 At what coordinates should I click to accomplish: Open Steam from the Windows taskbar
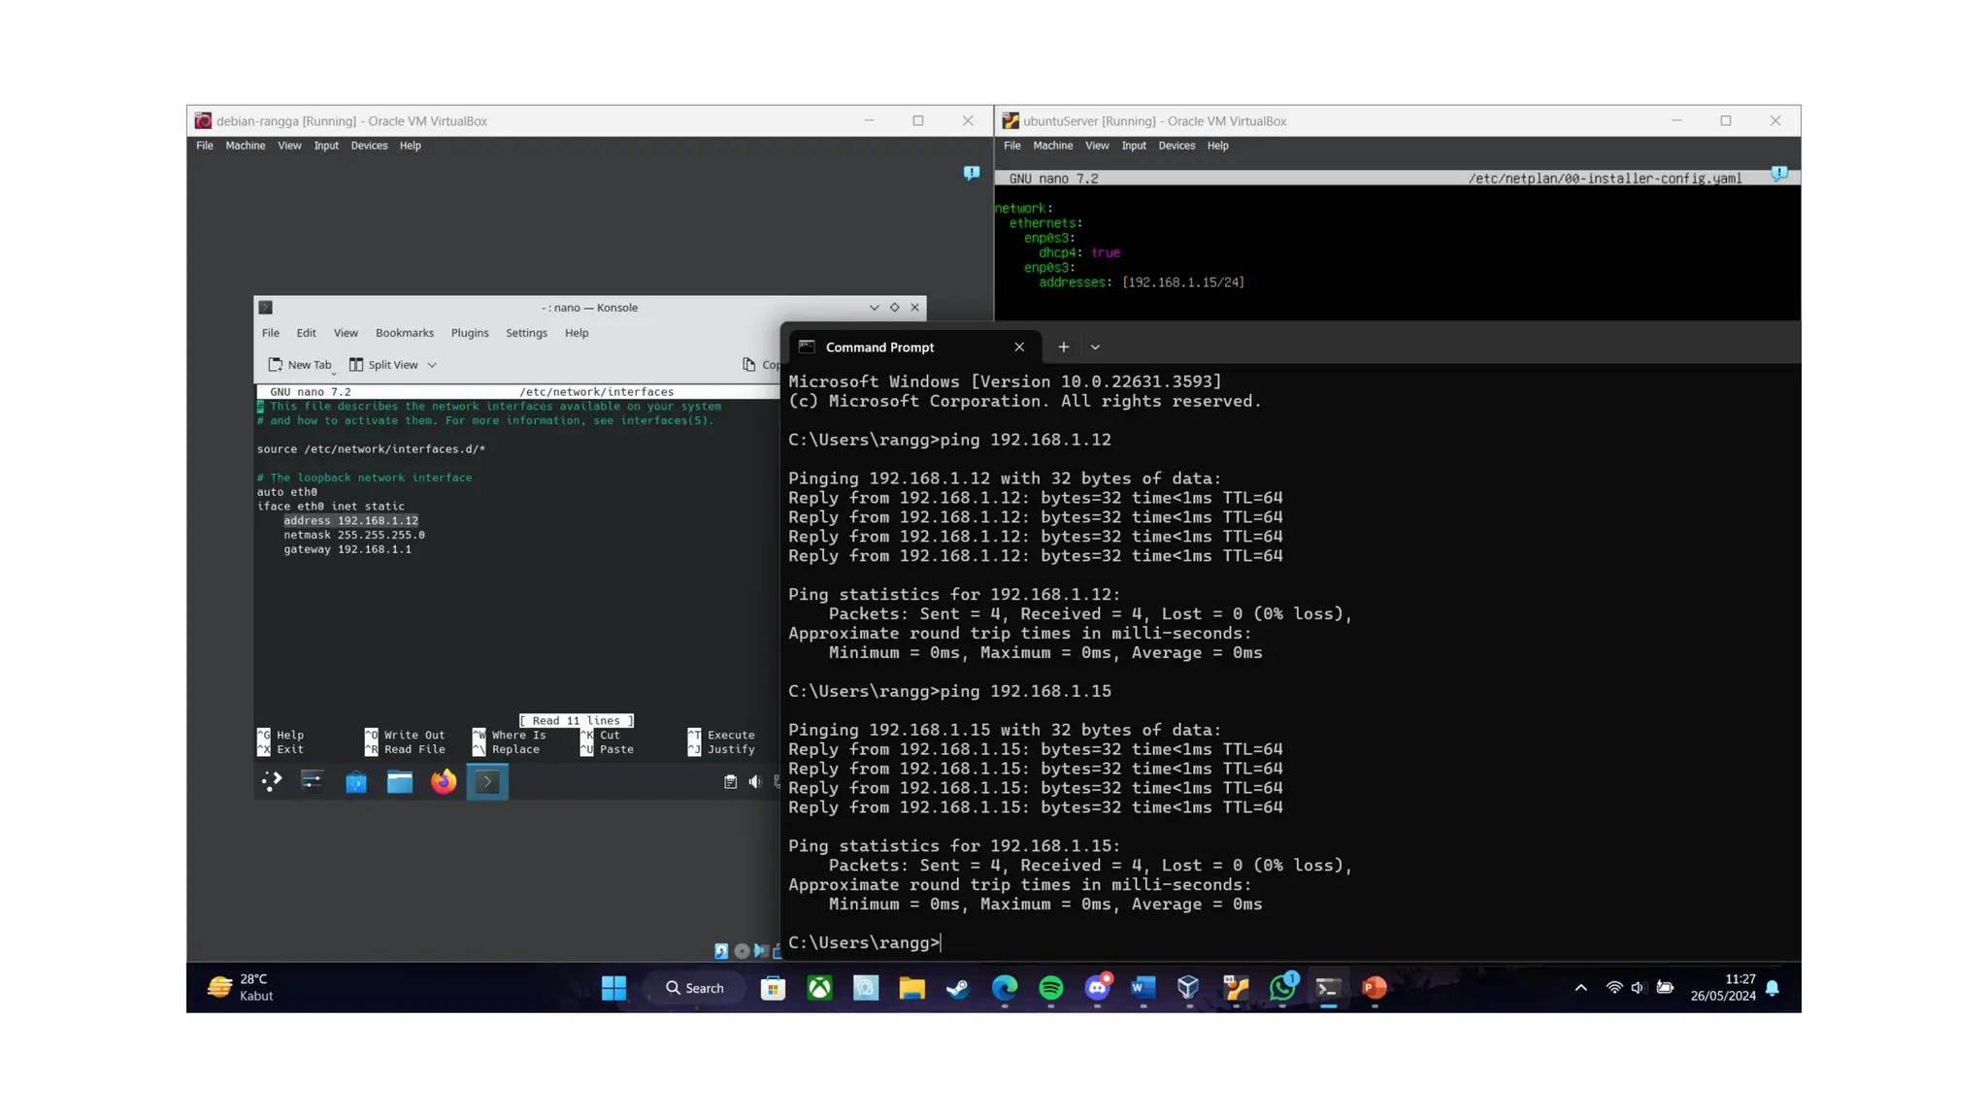(x=957, y=988)
